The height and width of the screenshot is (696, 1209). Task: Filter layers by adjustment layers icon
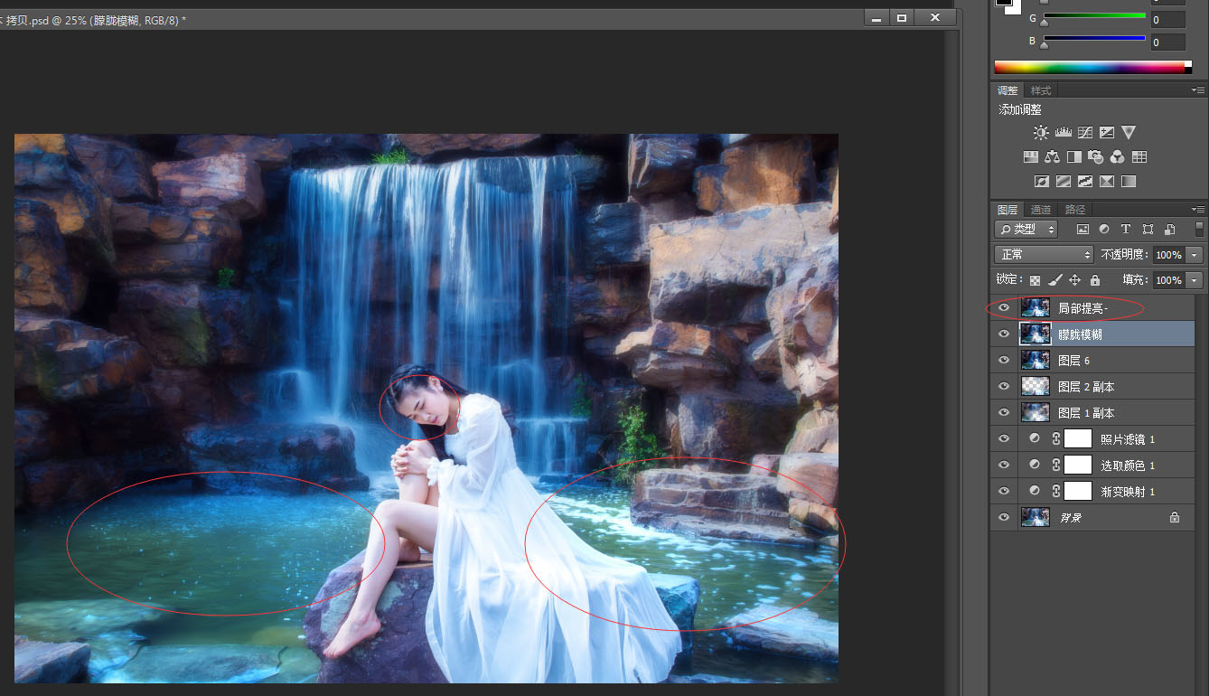(1104, 230)
